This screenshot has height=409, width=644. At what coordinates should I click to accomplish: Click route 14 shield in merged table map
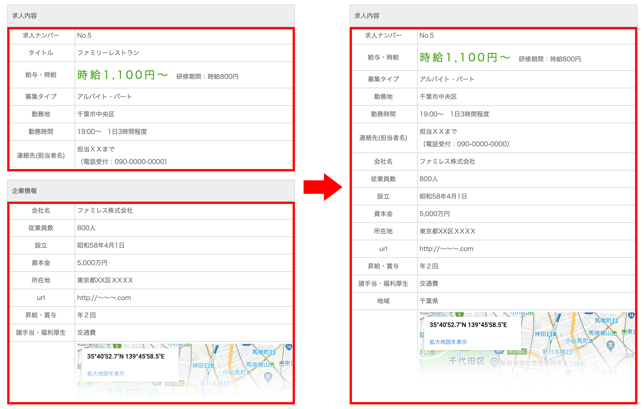[x=631, y=315]
